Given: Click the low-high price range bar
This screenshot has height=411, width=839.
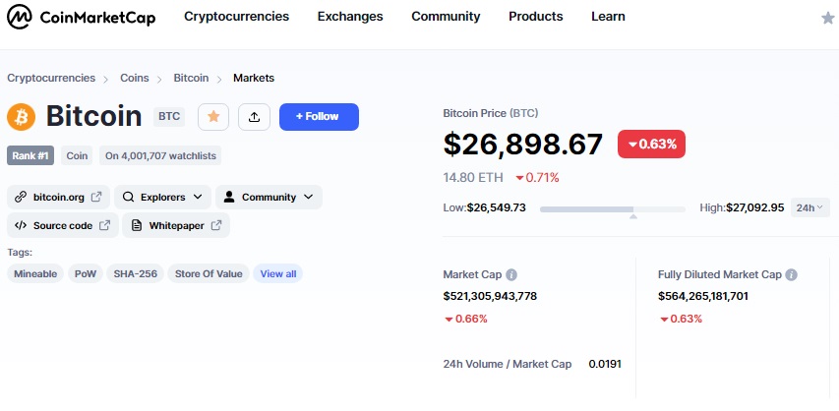Looking at the screenshot, I should (612, 209).
